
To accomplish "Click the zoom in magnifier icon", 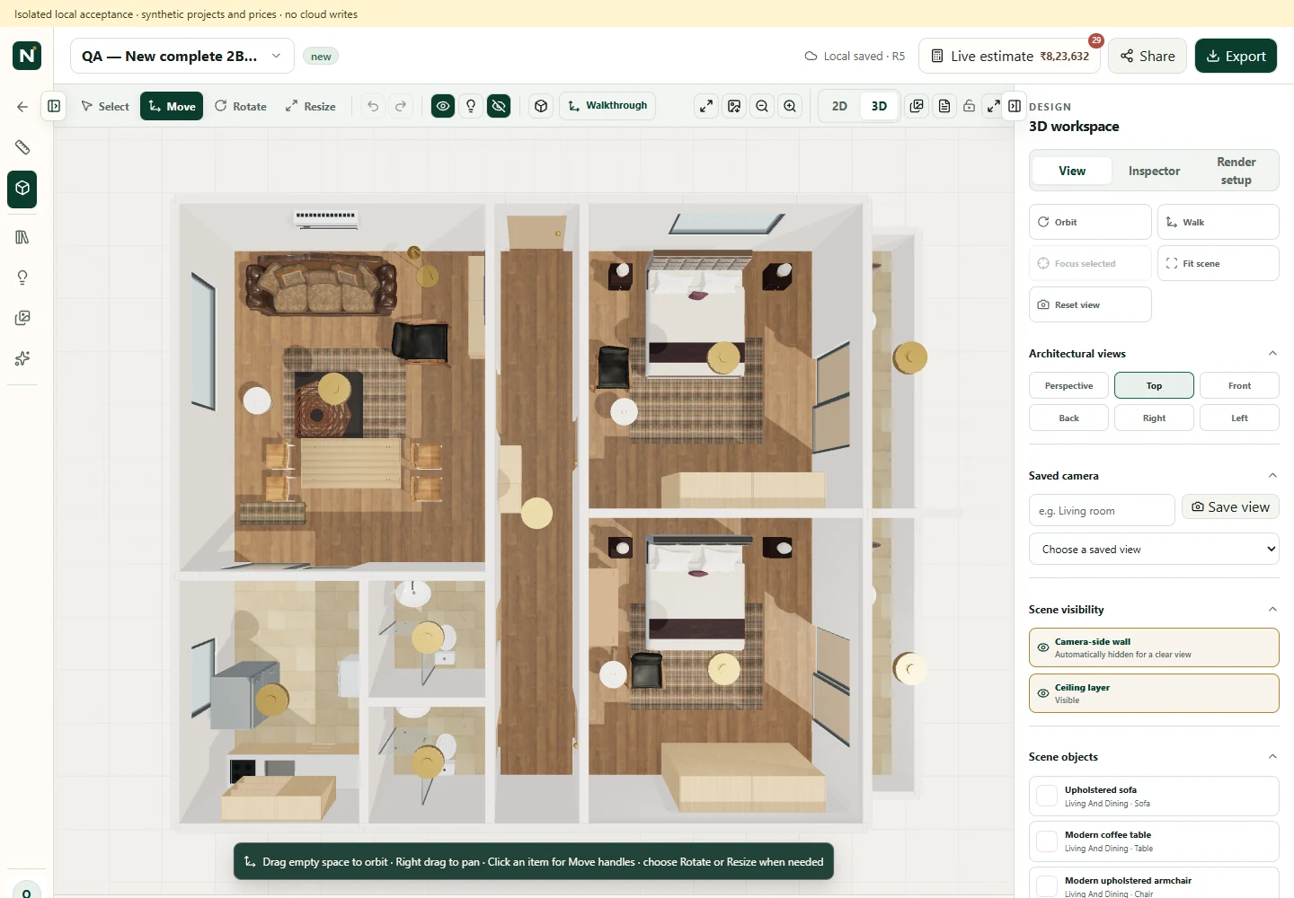I will pyautogui.click(x=790, y=106).
